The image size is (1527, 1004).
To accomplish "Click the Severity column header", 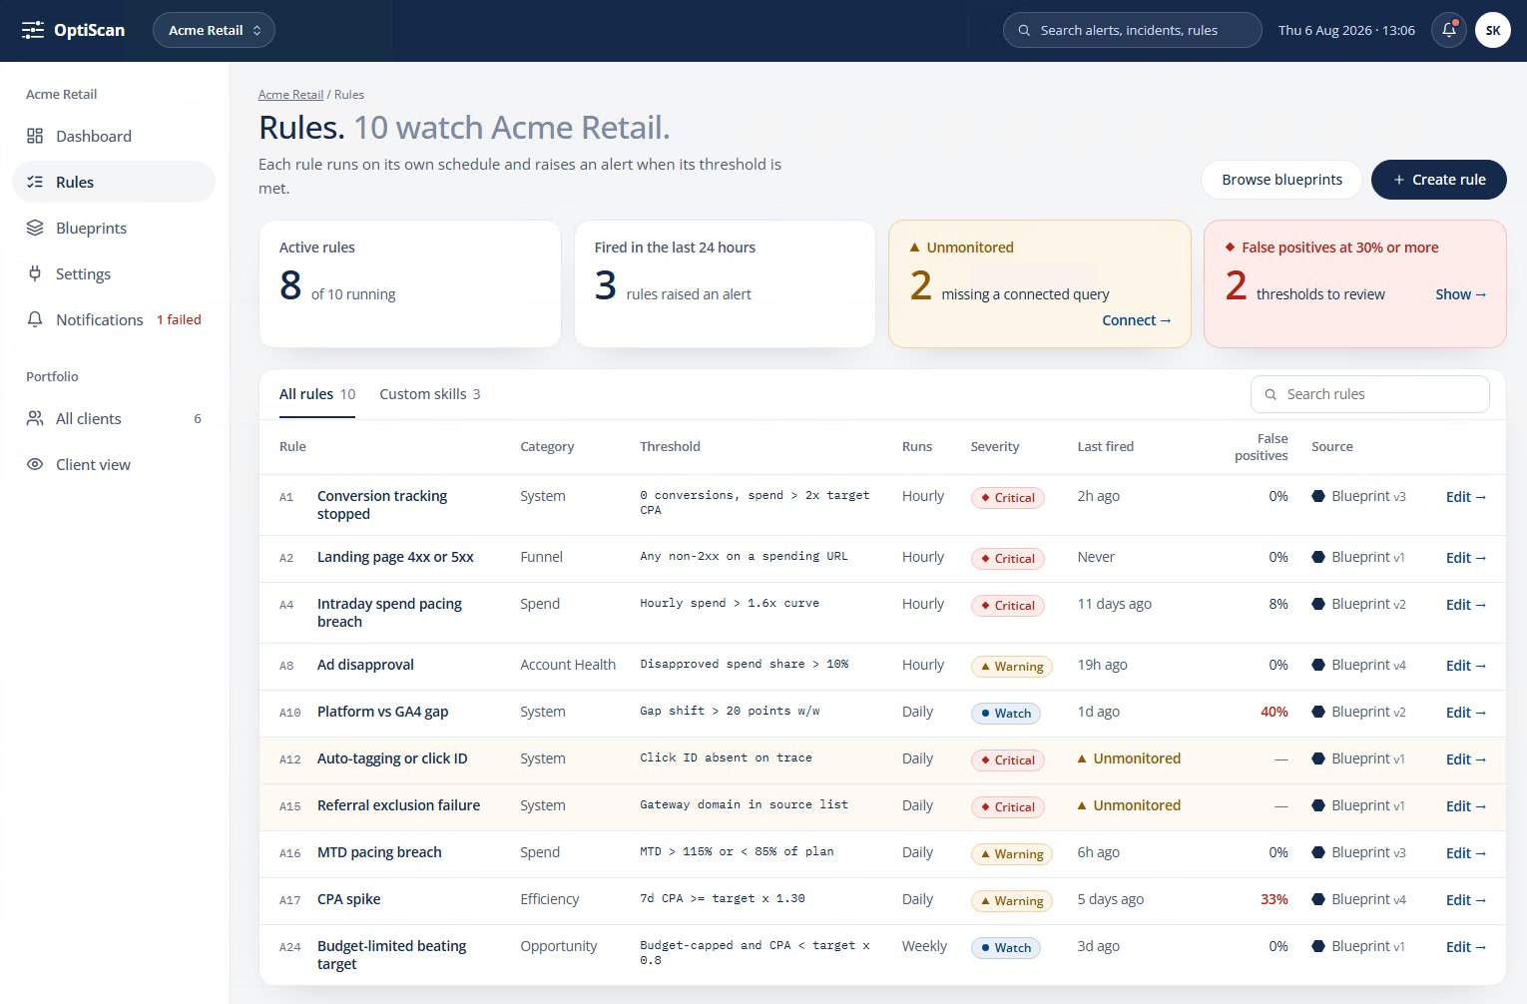I will (x=995, y=446).
